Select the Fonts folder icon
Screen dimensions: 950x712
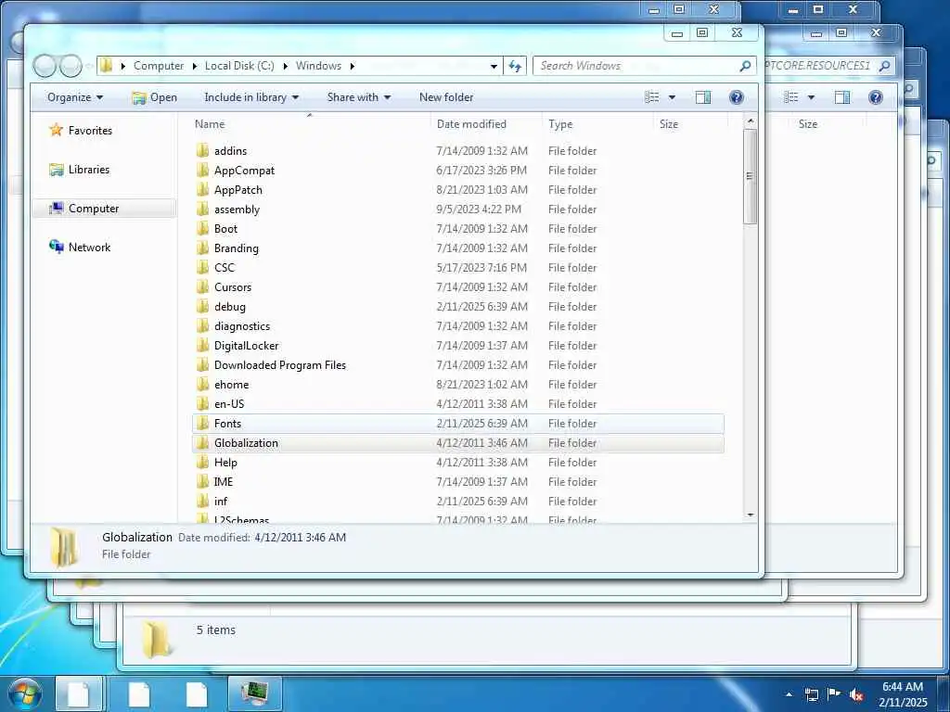pyautogui.click(x=203, y=423)
